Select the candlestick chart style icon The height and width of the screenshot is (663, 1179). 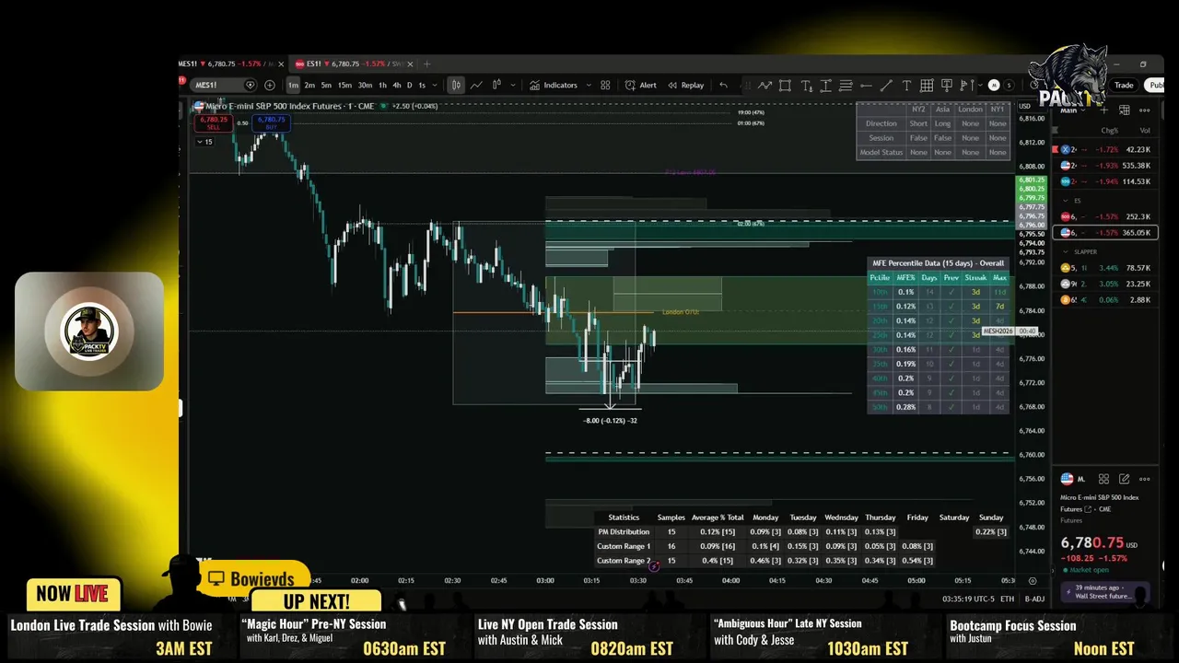point(456,85)
